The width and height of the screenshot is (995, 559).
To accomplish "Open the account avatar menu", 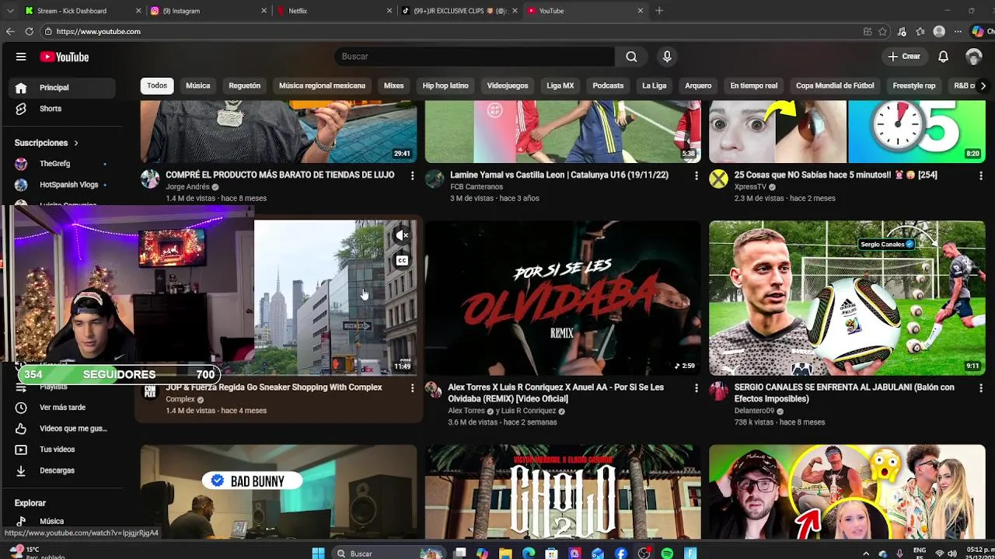I will [973, 57].
